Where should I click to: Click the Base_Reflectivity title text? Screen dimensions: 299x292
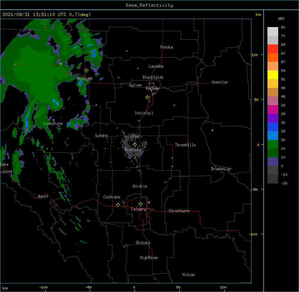point(149,5)
